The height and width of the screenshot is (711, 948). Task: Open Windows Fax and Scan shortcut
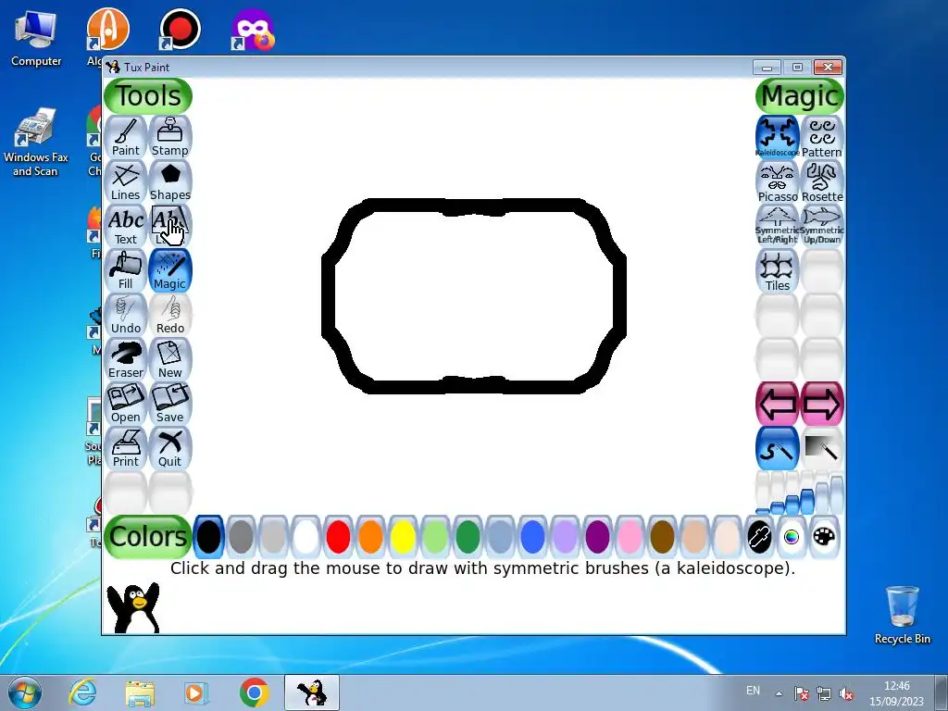[36, 143]
